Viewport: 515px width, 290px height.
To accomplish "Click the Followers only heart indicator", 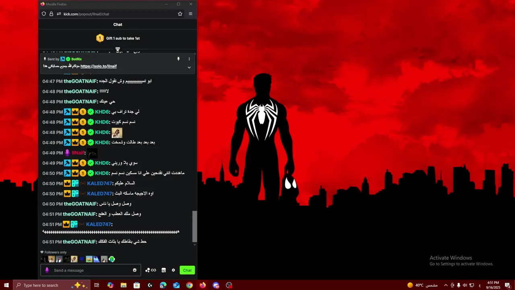I will point(42,252).
